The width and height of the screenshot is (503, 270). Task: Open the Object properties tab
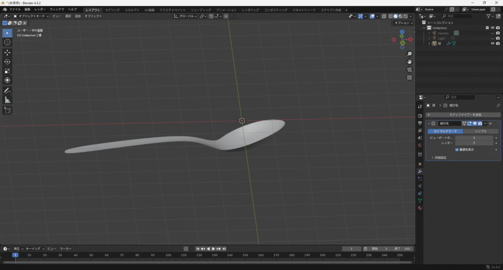coord(420,164)
